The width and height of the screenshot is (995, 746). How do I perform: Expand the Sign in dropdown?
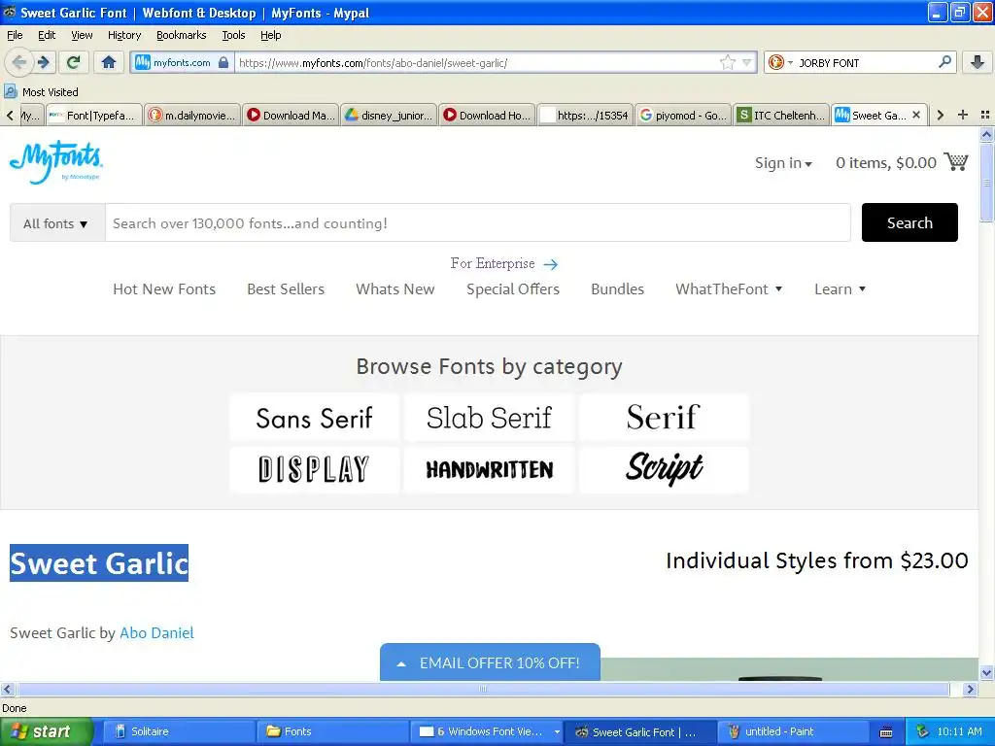point(783,163)
